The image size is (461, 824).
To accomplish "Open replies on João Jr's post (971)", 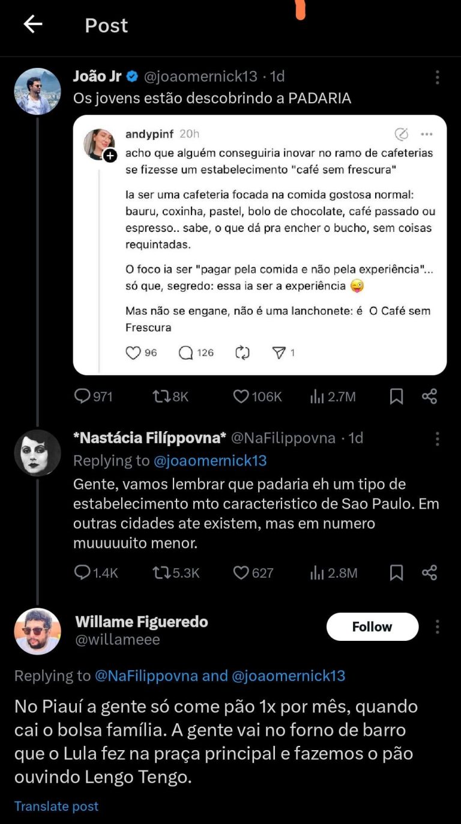I will click(x=82, y=396).
